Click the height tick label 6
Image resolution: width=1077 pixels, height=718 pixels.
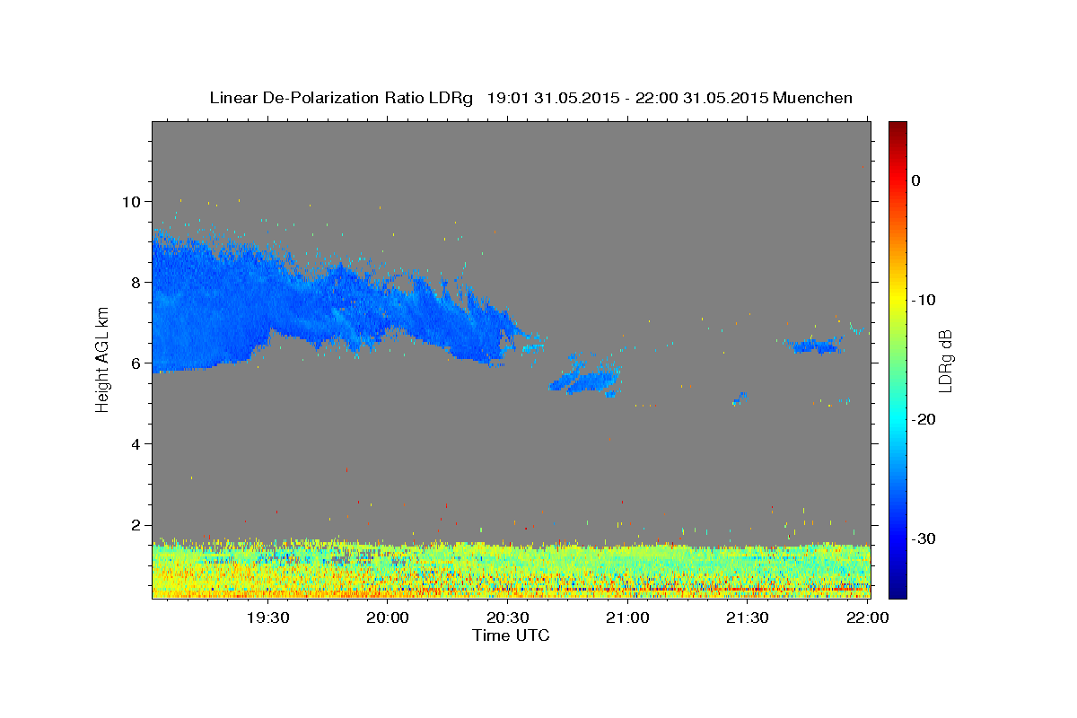point(136,363)
